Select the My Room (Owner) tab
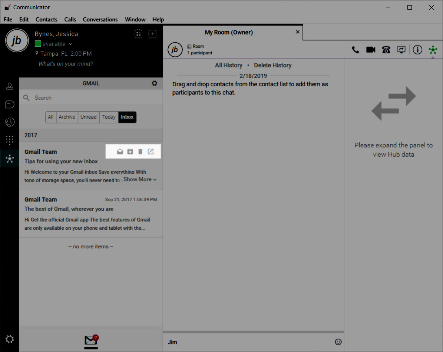The image size is (443, 352). pyautogui.click(x=229, y=33)
